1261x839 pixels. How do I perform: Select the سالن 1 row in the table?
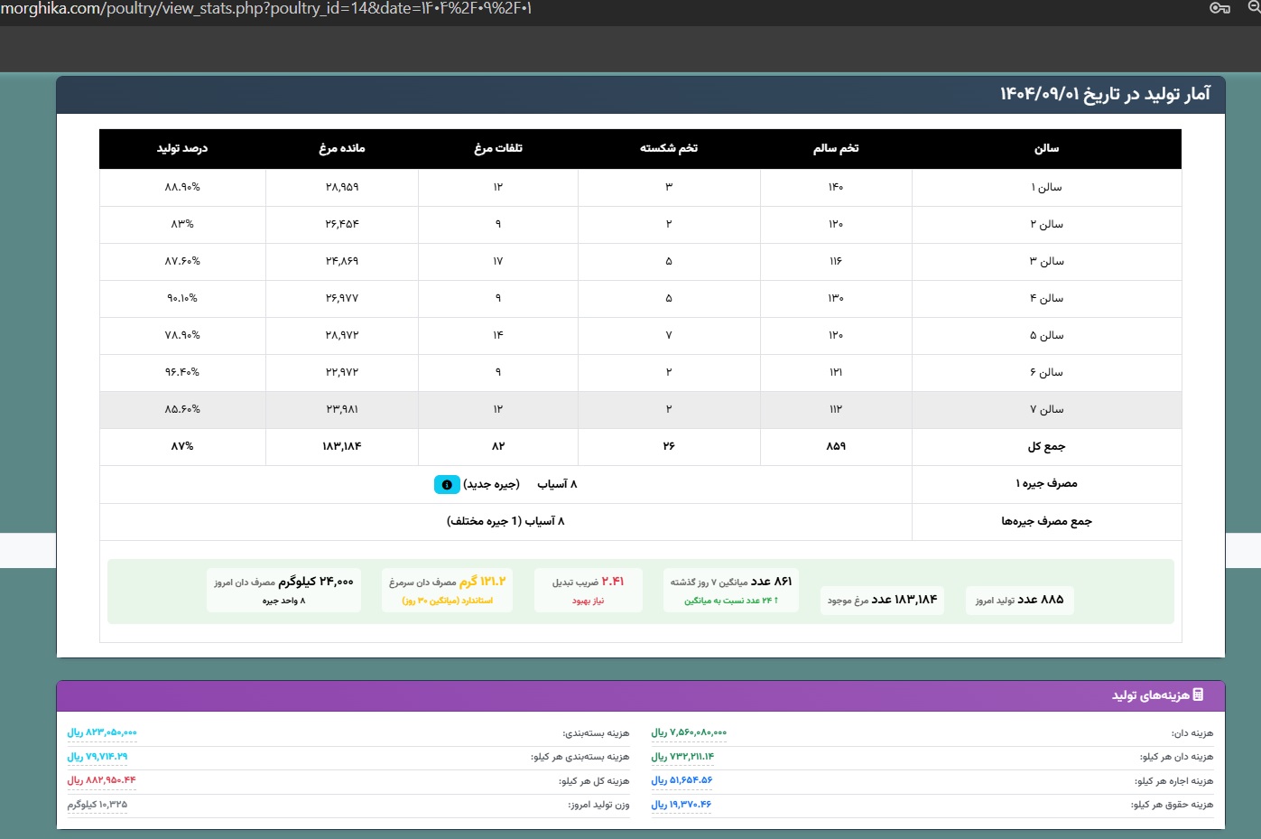pyautogui.click(x=632, y=187)
